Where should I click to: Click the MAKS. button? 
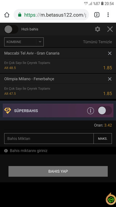[x=103, y=139]
